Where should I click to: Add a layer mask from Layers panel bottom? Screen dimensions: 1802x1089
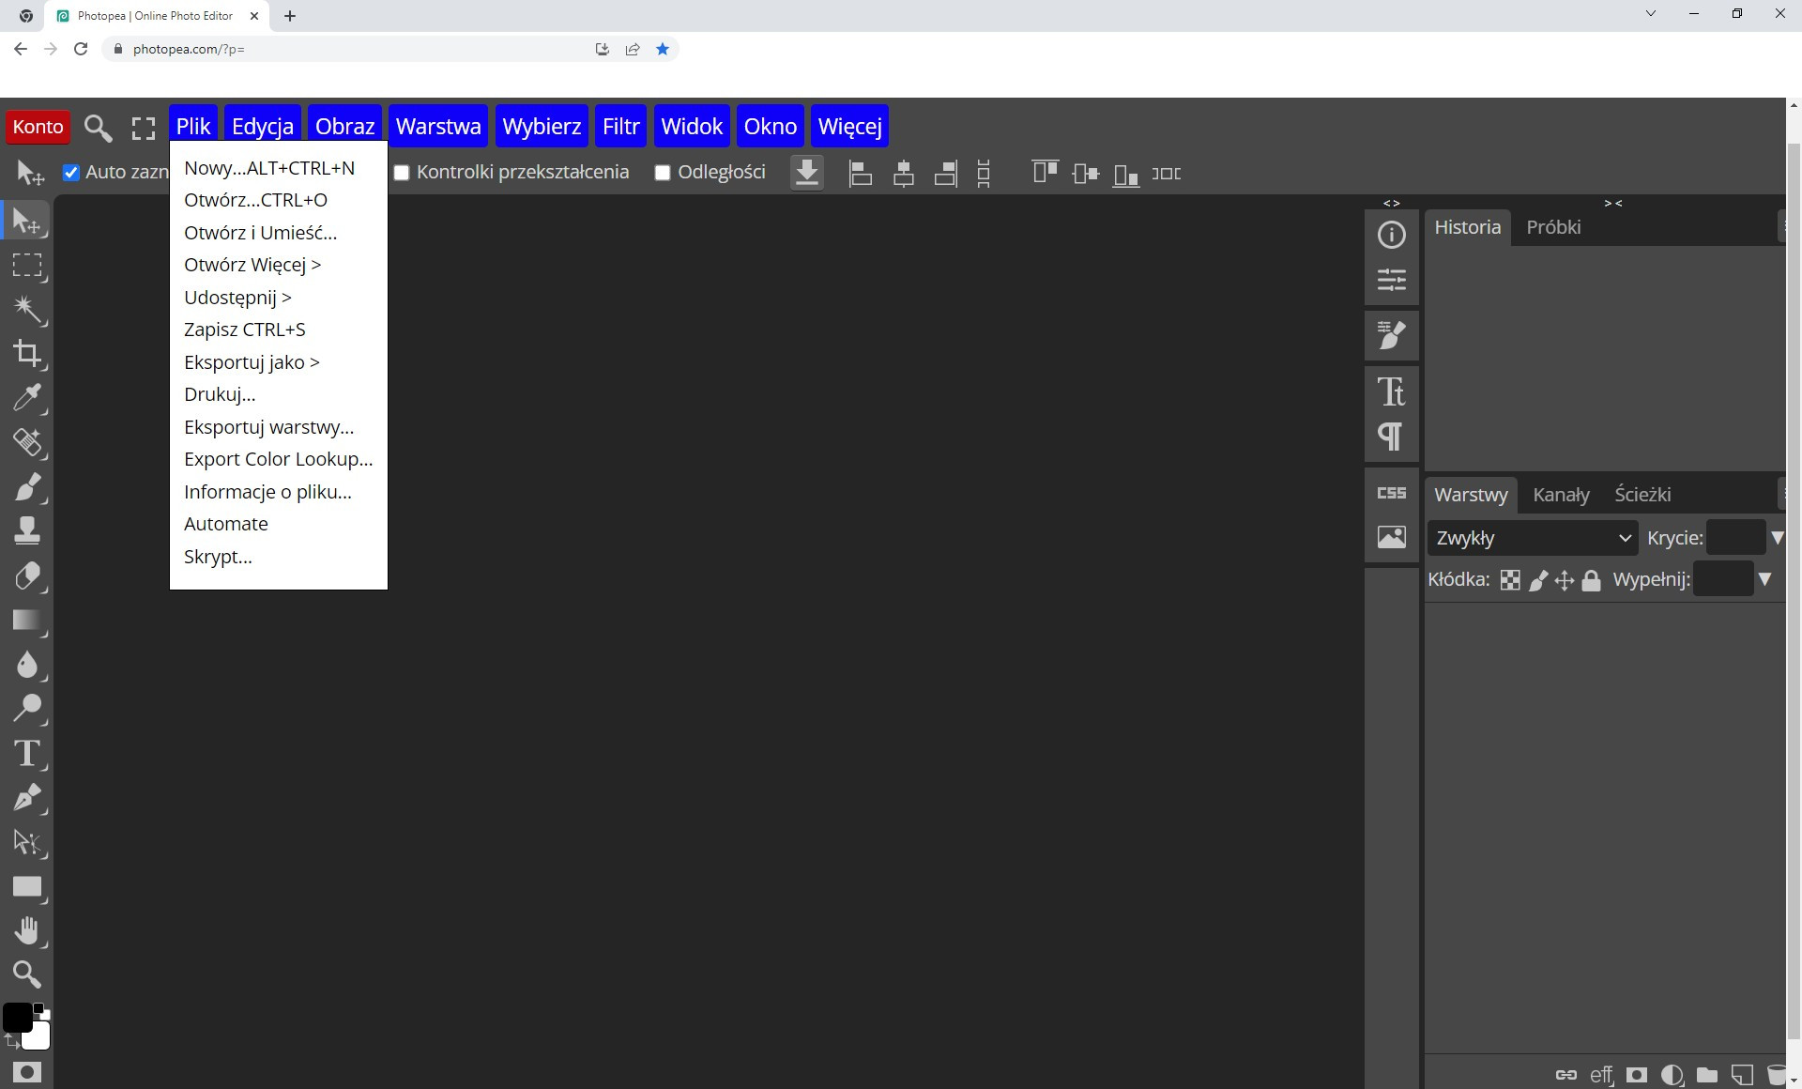pyautogui.click(x=1637, y=1076)
